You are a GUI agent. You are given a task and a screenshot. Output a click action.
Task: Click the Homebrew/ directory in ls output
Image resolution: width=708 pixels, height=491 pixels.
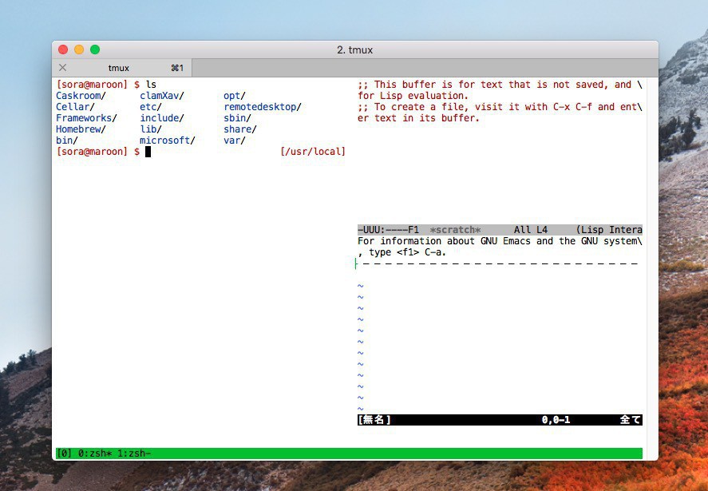pyautogui.click(x=81, y=129)
